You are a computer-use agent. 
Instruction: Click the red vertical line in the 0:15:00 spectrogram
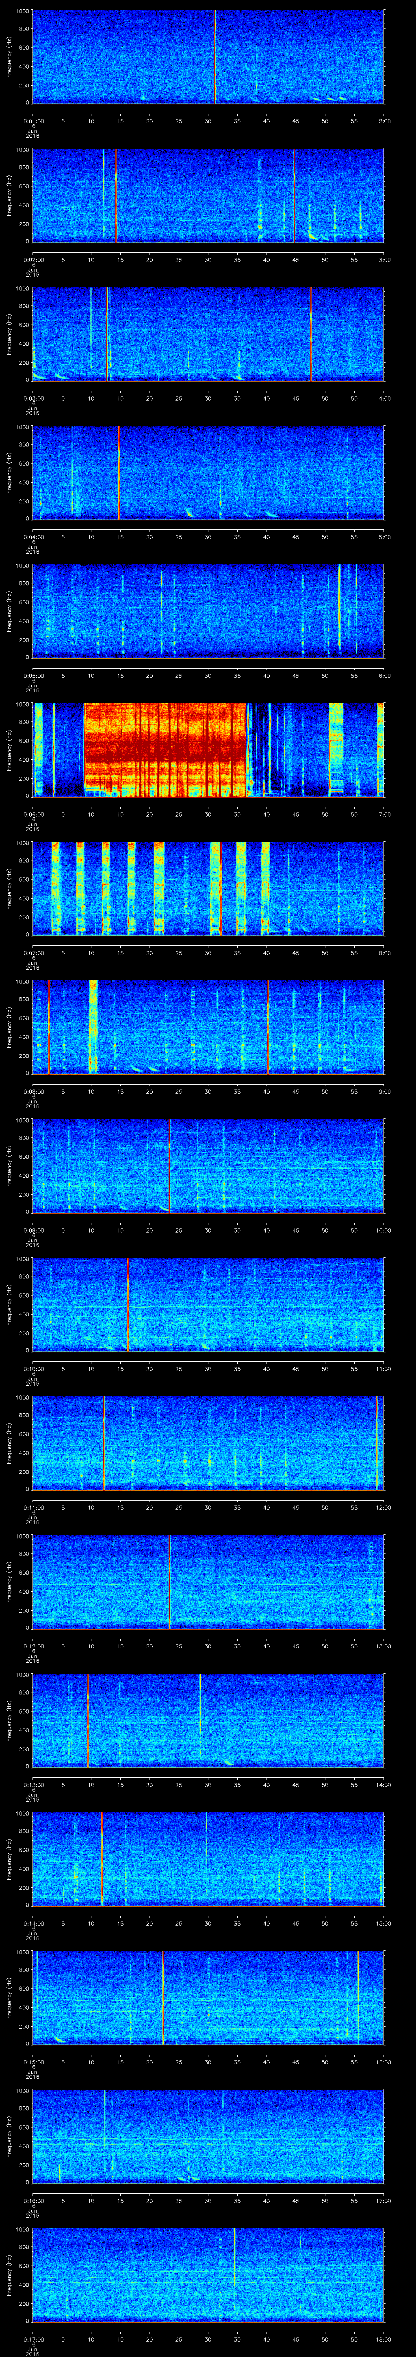pyautogui.click(x=163, y=1998)
